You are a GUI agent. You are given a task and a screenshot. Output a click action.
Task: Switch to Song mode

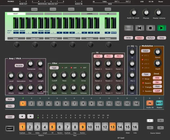162,38
